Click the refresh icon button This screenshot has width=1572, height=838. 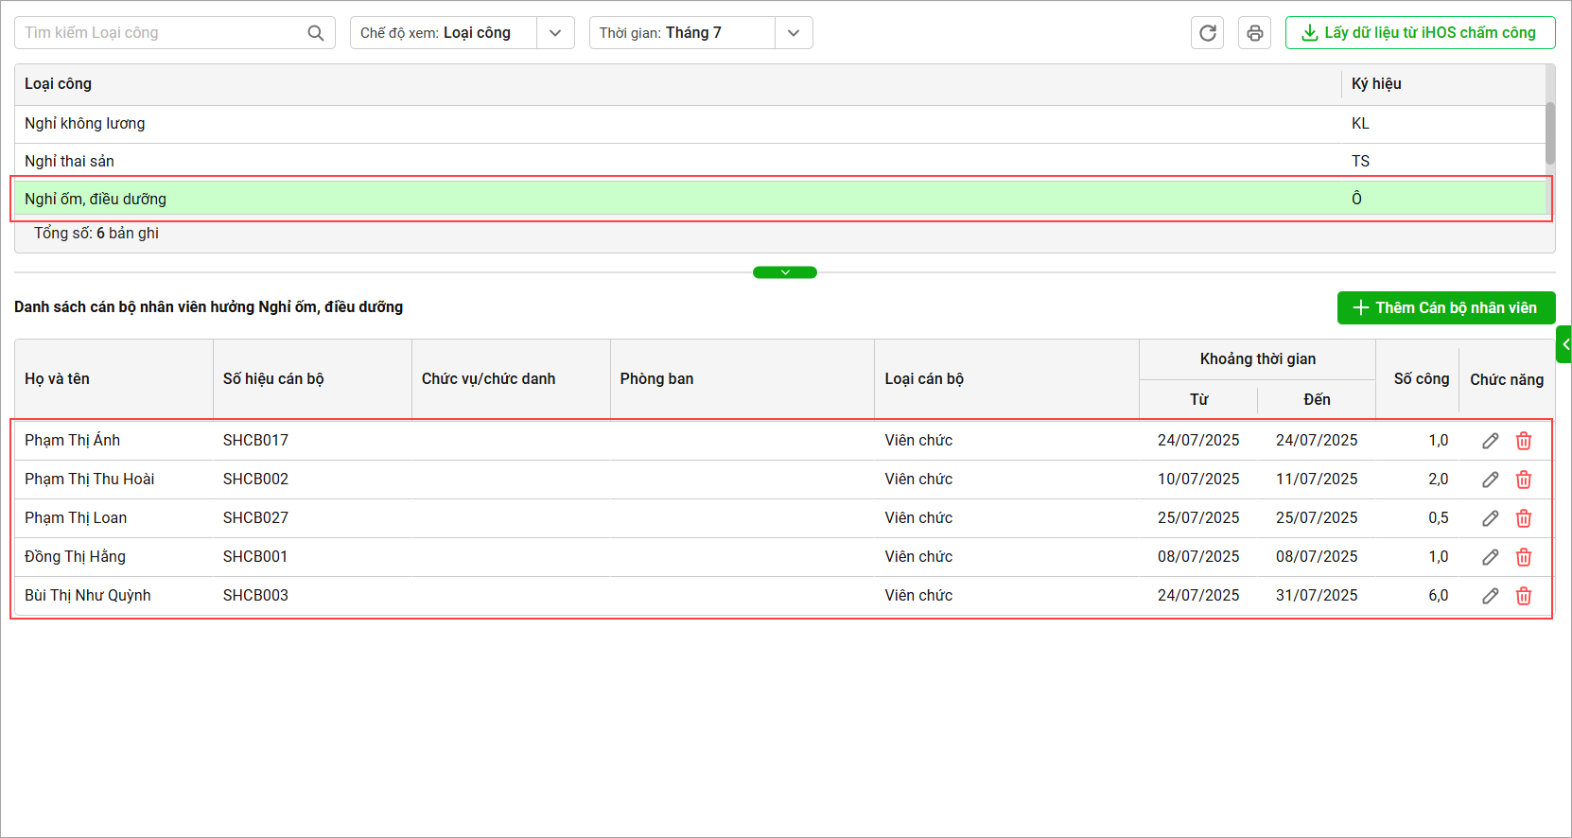[x=1207, y=33]
